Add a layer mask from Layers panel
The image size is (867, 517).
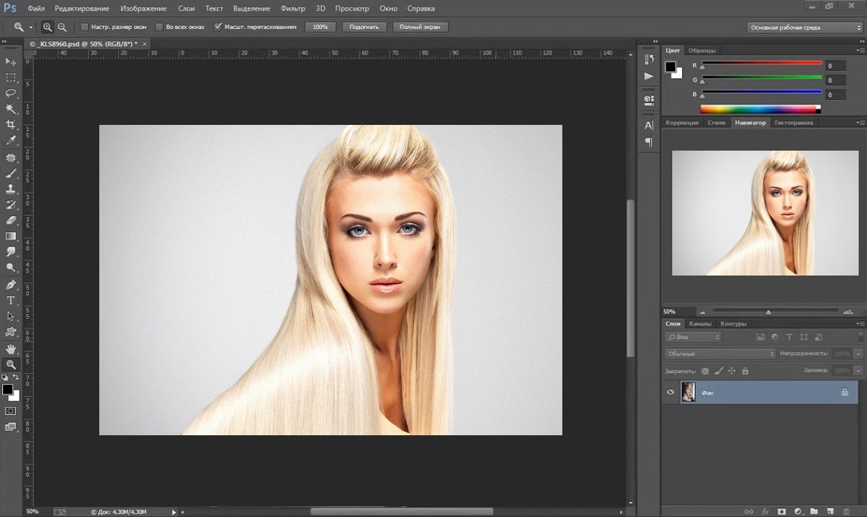781,511
